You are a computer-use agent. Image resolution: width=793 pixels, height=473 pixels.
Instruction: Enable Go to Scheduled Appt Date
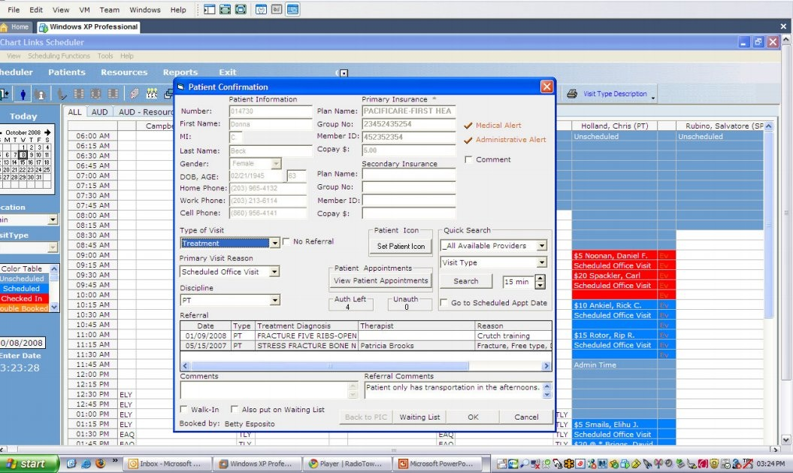443,302
